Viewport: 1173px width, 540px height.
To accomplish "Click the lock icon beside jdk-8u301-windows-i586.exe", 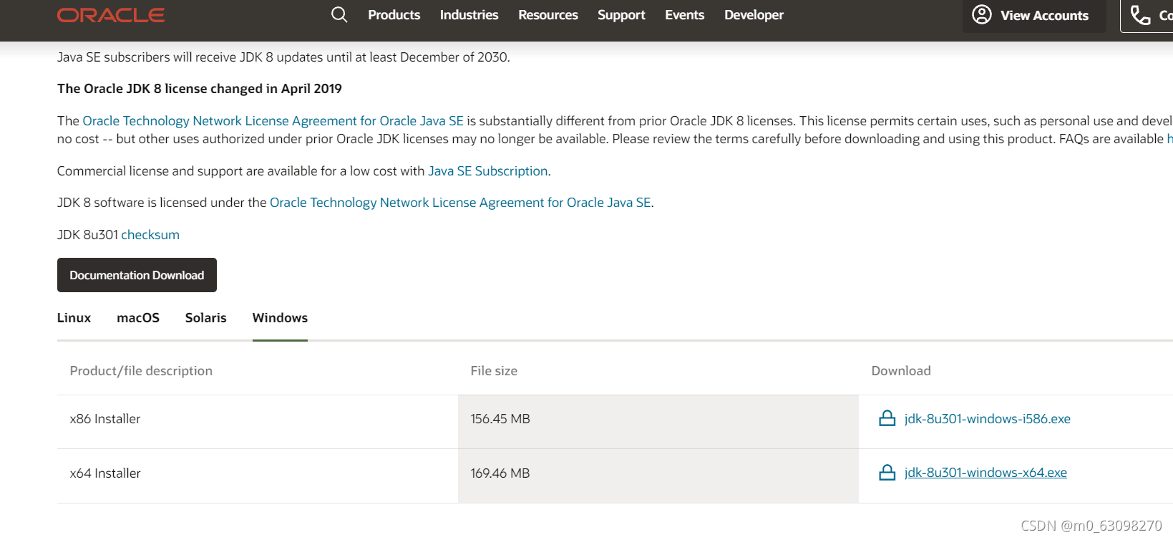I will [x=887, y=418].
